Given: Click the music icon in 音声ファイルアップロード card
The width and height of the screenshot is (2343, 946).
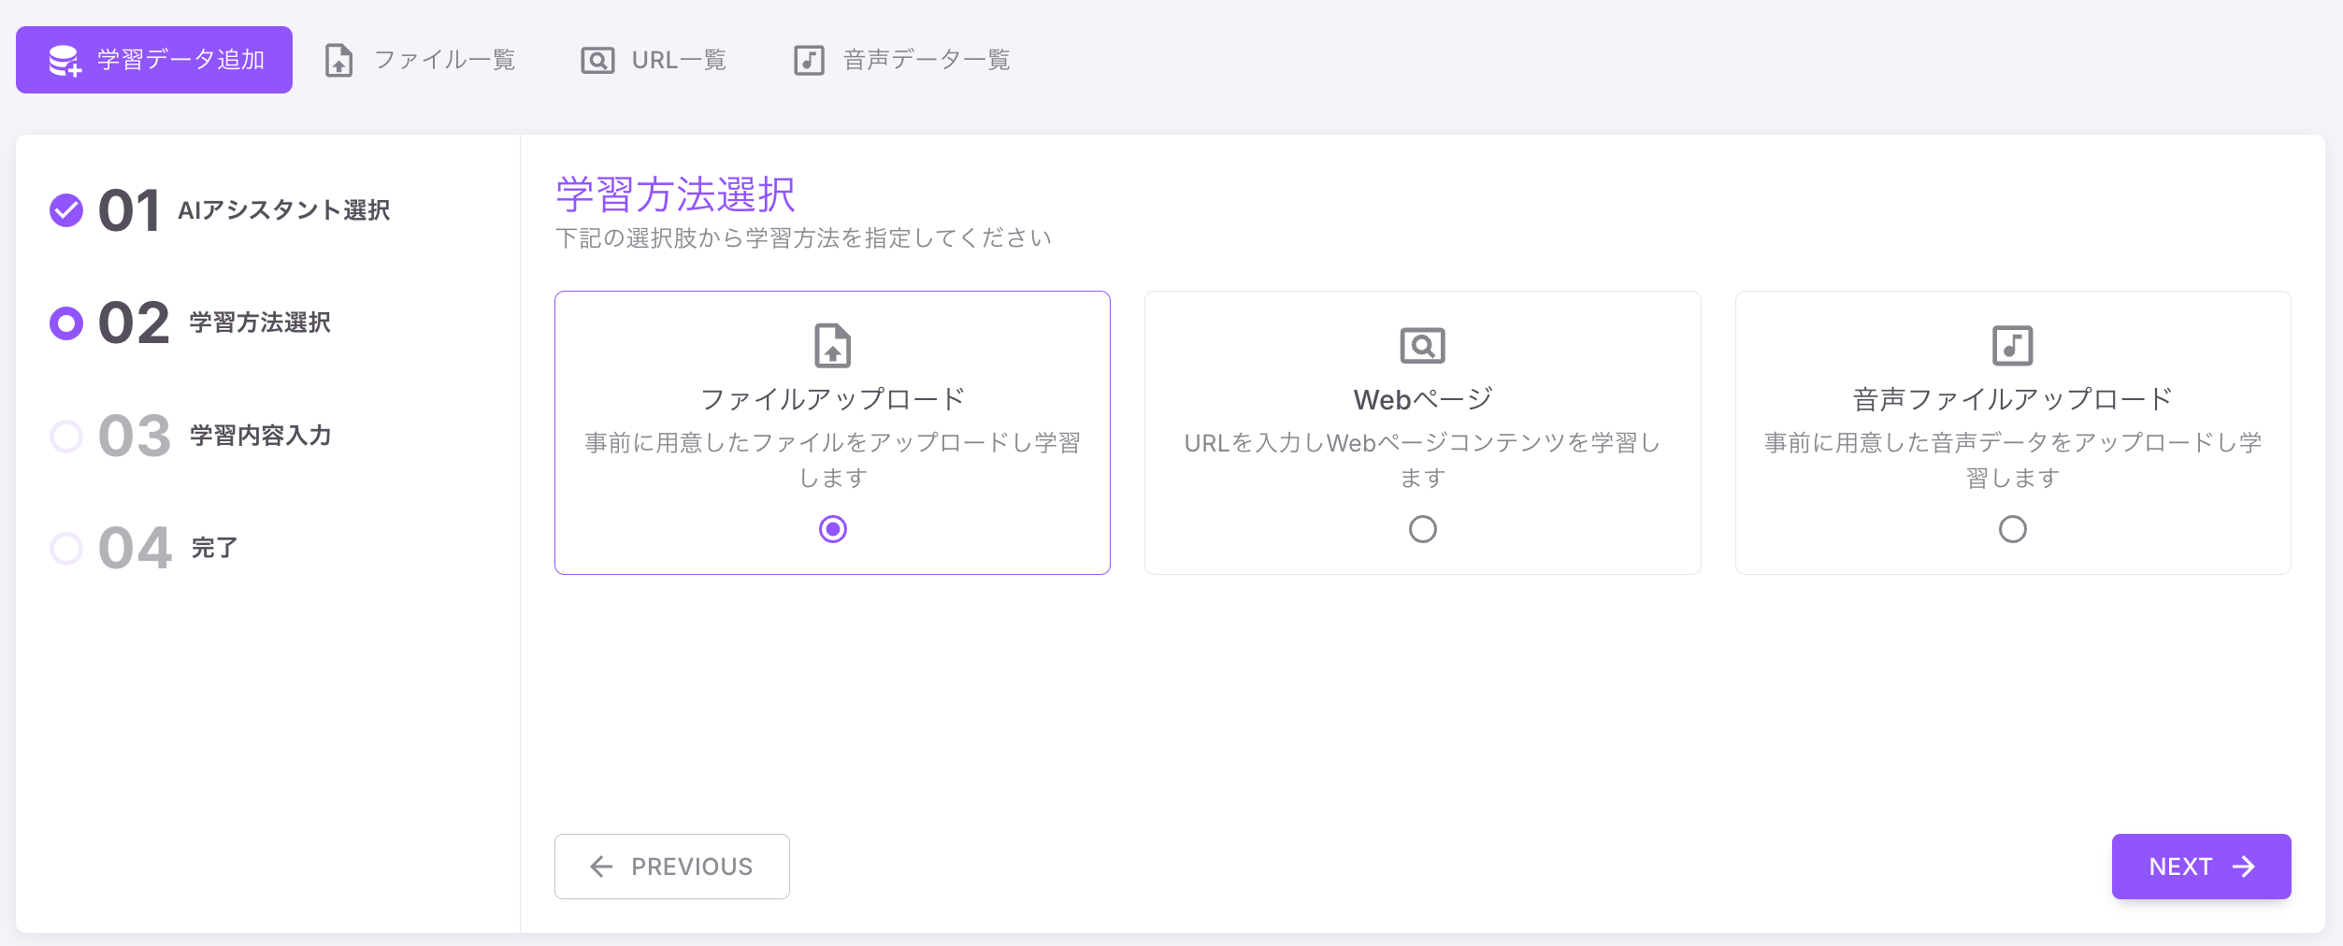Looking at the screenshot, I should [2013, 346].
